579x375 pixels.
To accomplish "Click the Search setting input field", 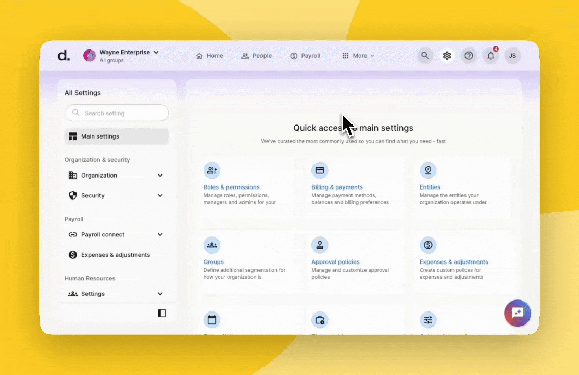I will point(117,113).
